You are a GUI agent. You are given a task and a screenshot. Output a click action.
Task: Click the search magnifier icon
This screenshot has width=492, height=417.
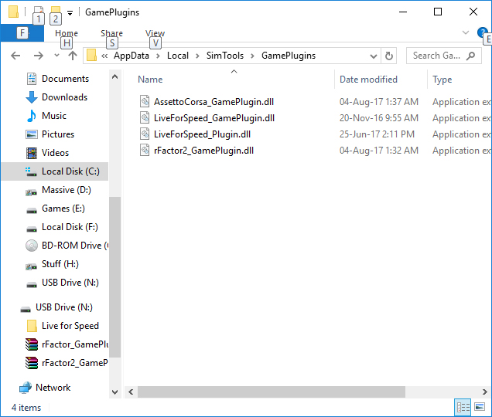pos(470,56)
